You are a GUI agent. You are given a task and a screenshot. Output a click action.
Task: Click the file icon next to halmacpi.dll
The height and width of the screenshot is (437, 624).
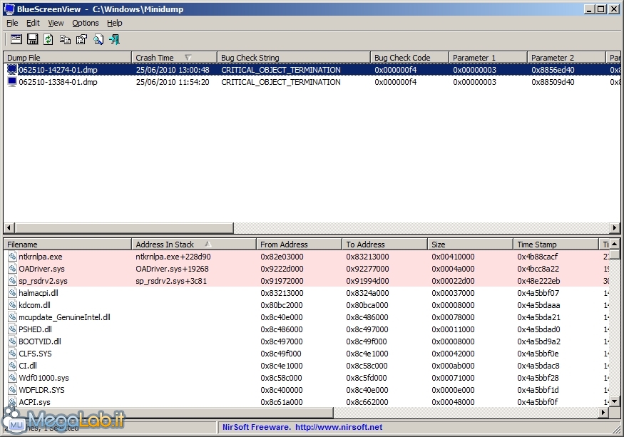(13, 293)
